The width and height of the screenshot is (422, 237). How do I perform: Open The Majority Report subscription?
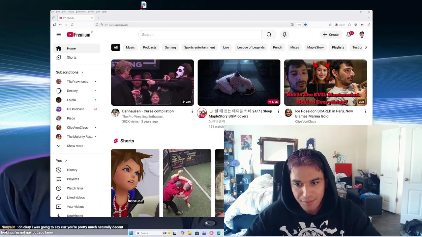point(76,137)
